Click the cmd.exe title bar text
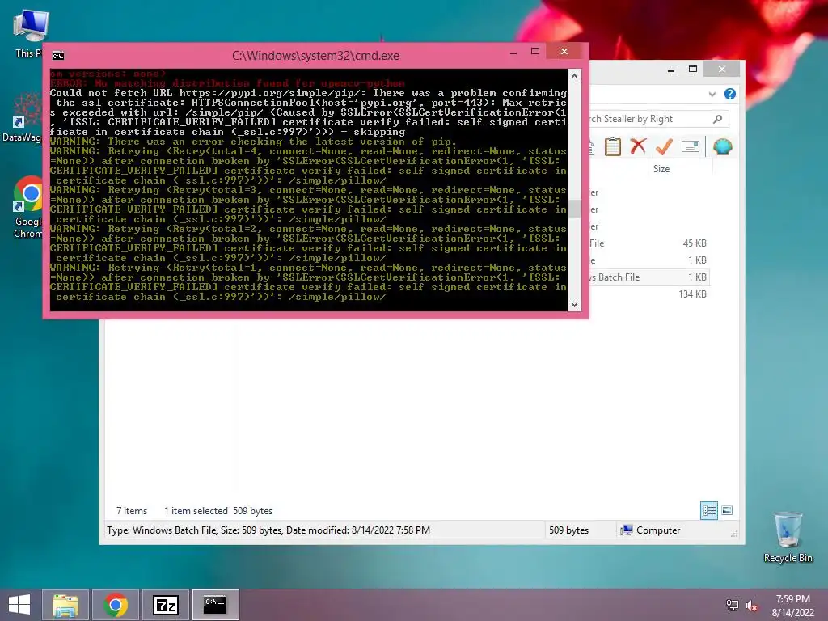Viewport: 828px width, 621px height. coord(315,56)
